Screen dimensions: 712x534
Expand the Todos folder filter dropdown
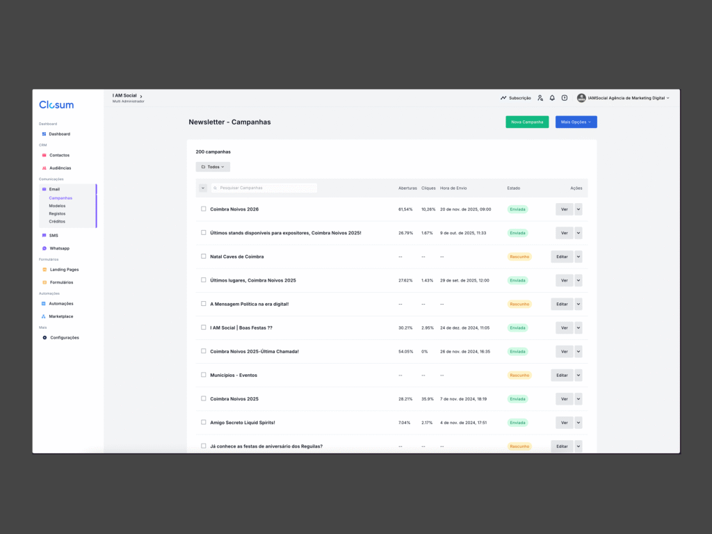213,167
